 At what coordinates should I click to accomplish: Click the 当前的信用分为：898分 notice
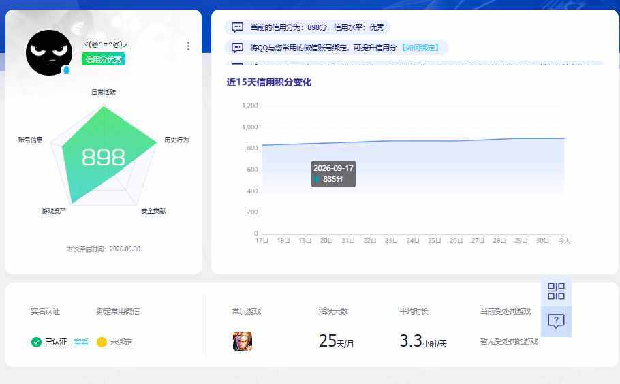308,27
